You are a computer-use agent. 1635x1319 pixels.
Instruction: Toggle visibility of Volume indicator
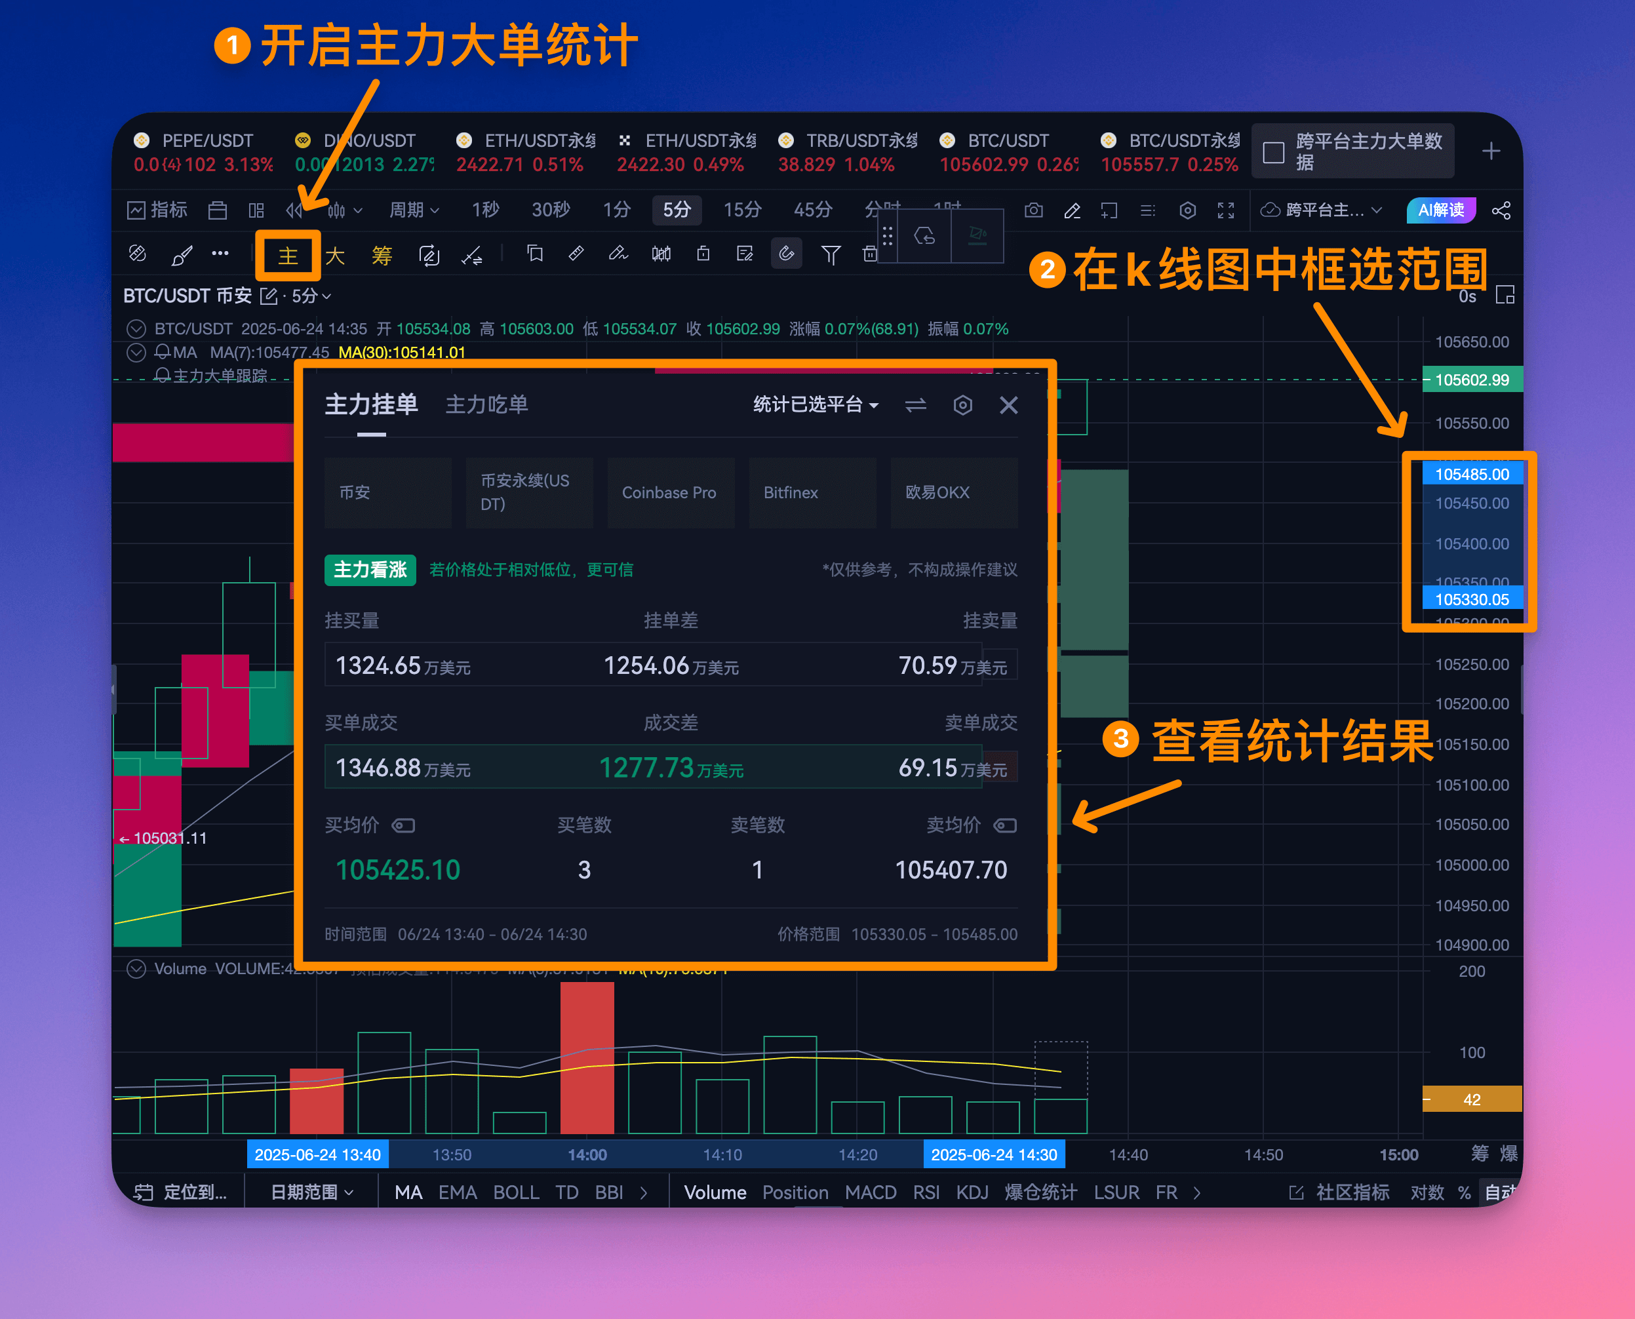tap(136, 969)
